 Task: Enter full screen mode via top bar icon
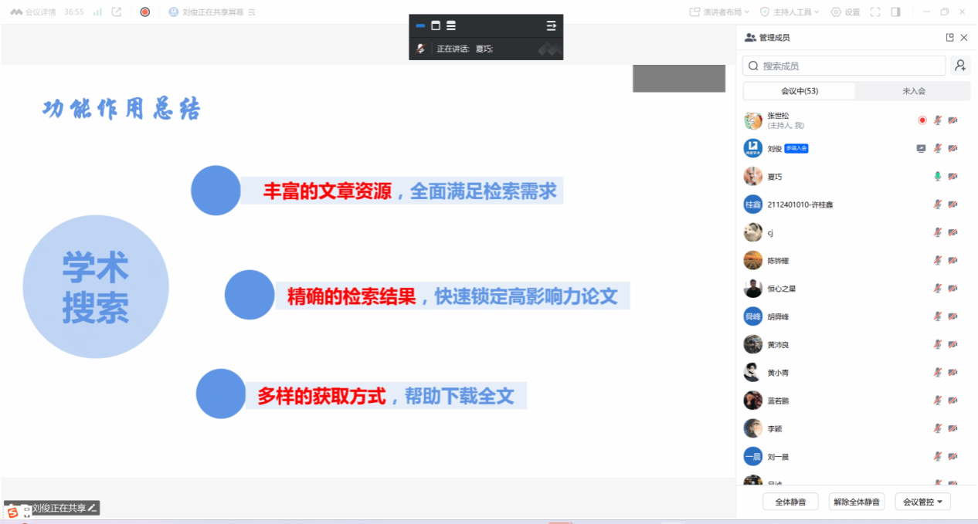click(x=875, y=12)
